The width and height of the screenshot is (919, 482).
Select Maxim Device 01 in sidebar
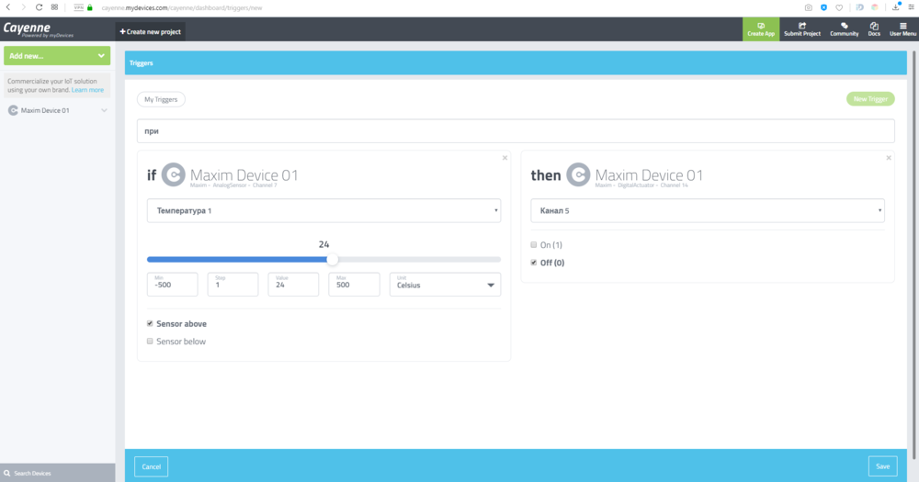click(x=45, y=110)
